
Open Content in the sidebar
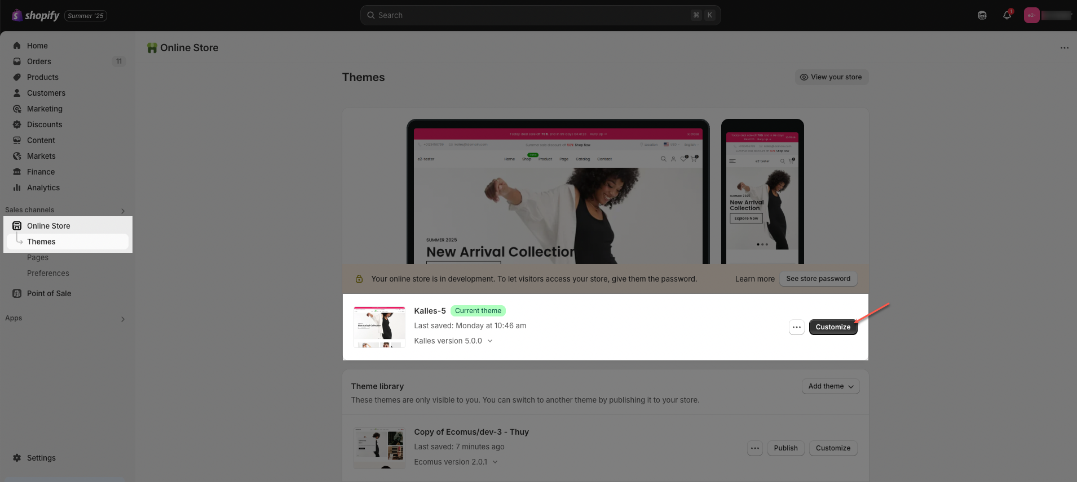click(x=68, y=140)
